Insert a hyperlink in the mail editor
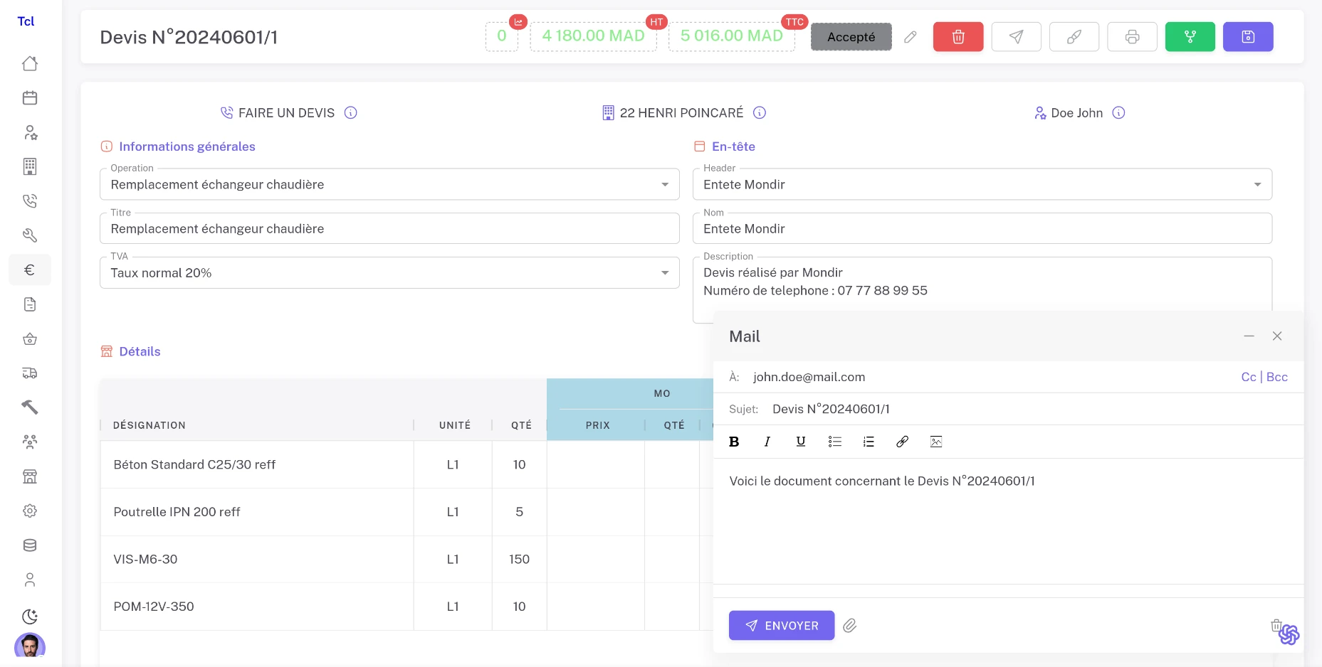This screenshot has width=1322, height=667. point(901,442)
